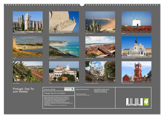Open the www.martinrauchenwald.com link
The width and height of the screenshot is (164, 118).
[83, 95]
